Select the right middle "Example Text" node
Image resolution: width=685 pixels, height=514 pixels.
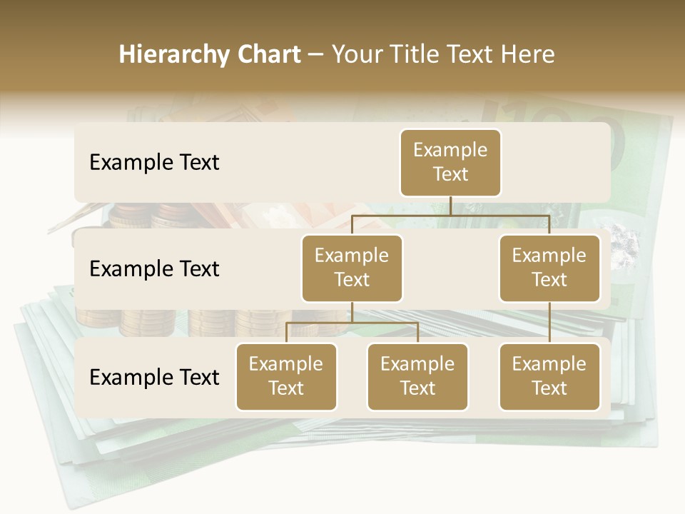coord(549,268)
